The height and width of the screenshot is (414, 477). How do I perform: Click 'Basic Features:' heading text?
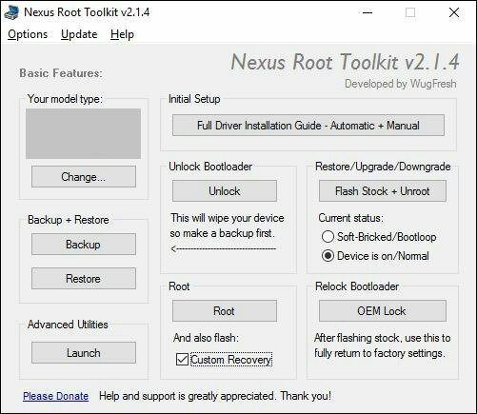pos(61,73)
